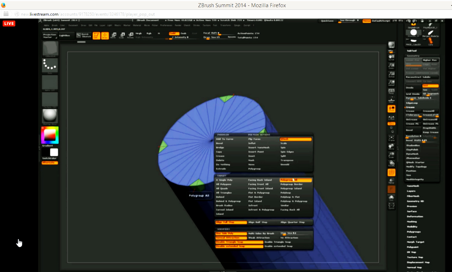Open the stroke dots thumbnail
Image resolution: width=452 pixels, height=272 pixels.
[x=50, y=66]
